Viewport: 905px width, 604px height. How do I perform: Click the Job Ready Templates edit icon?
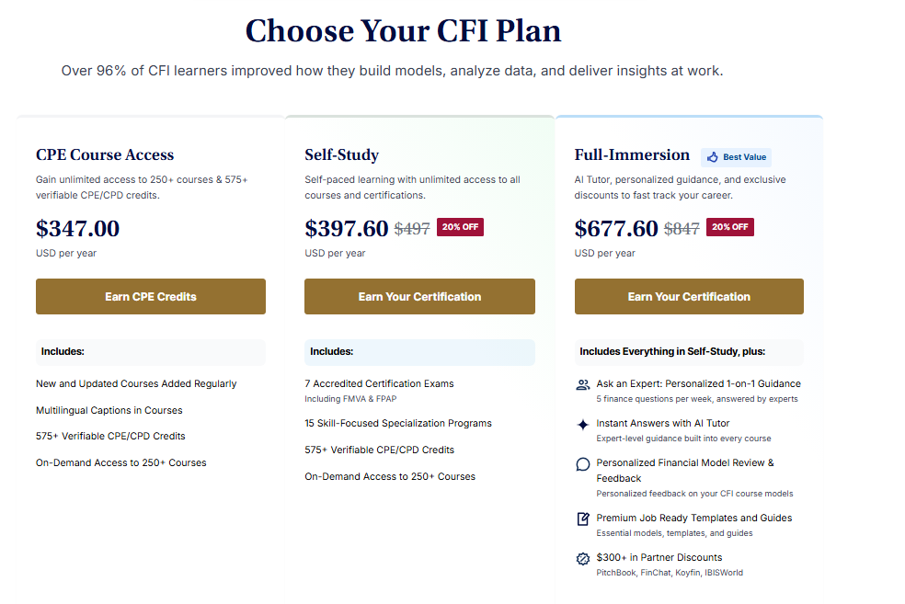click(x=583, y=519)
